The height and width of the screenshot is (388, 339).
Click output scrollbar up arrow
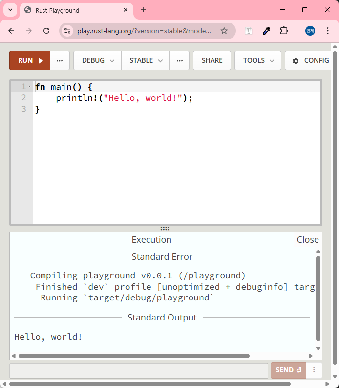click(318, 251)
